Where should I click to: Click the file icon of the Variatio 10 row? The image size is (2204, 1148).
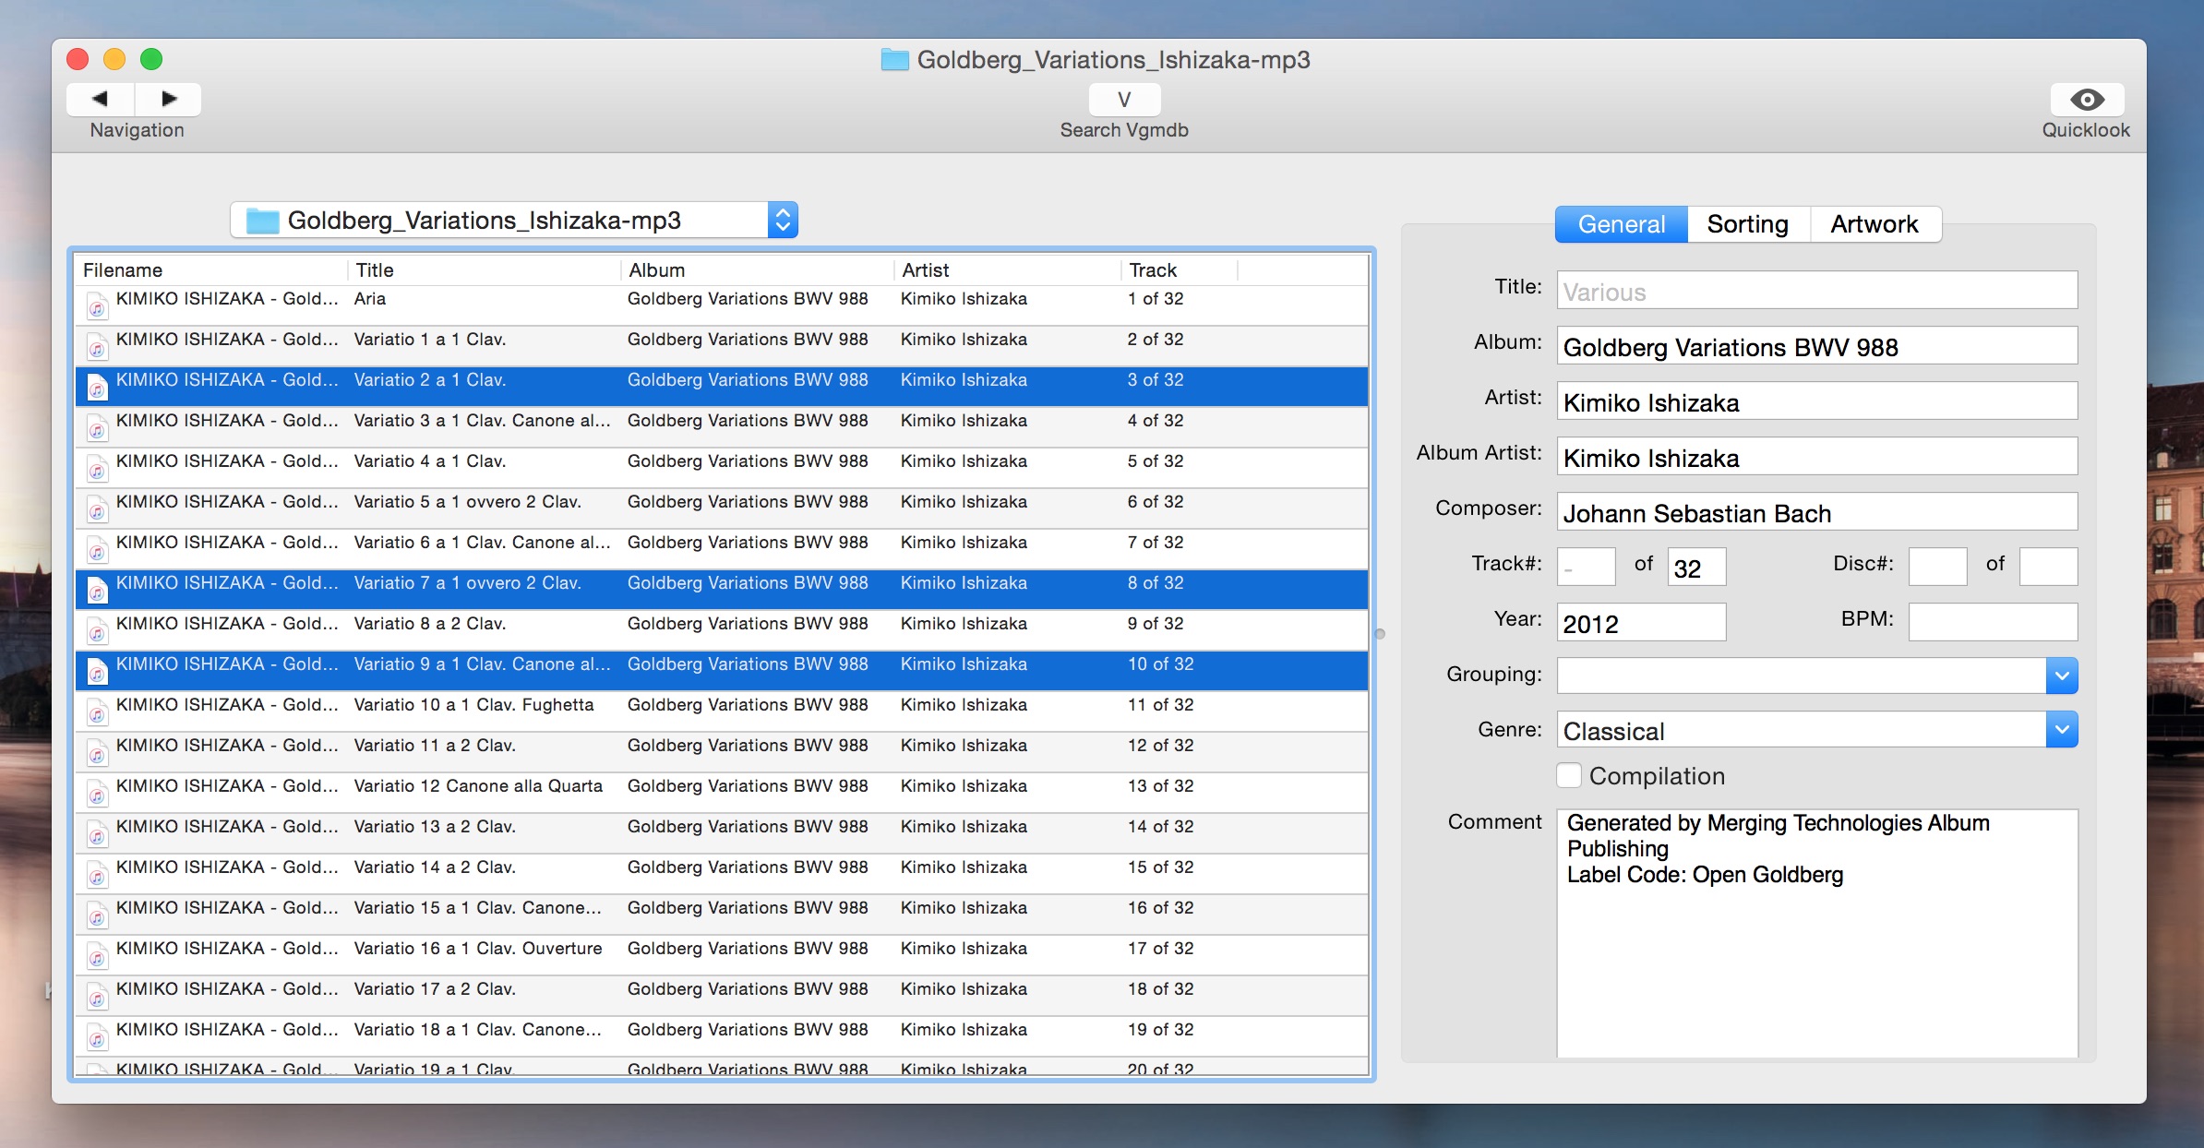97,712
